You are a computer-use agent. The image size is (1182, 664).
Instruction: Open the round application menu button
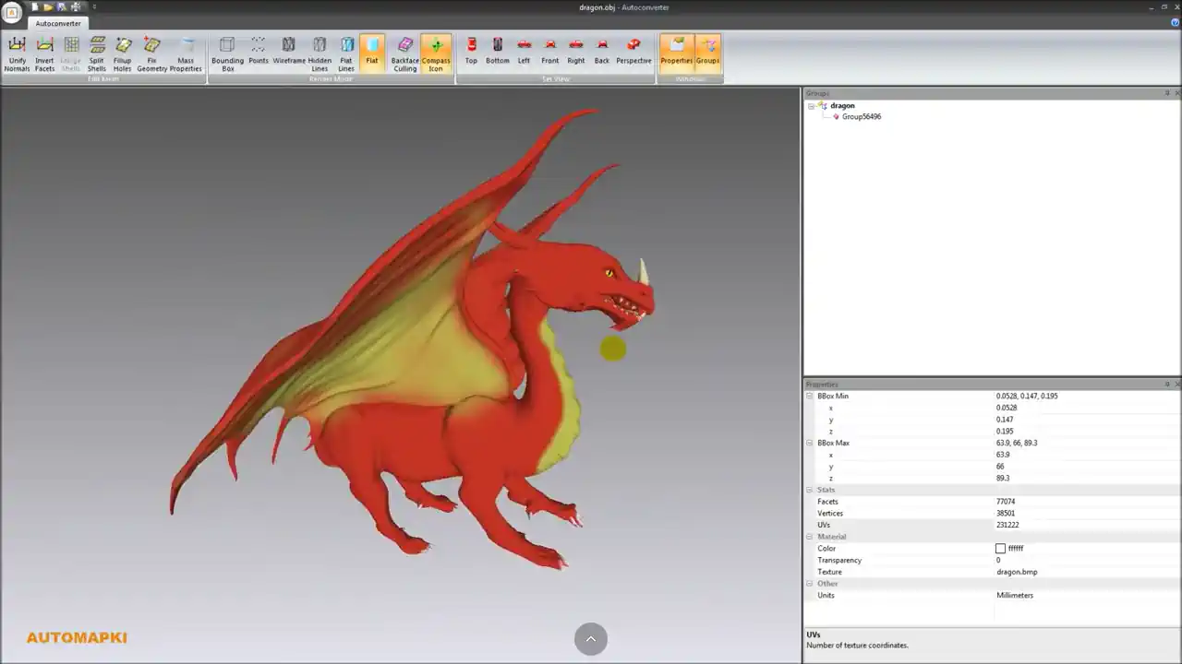coord(12,12)
